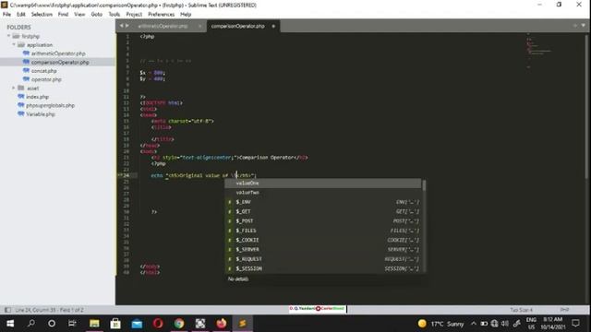Go to previous tab with left arrow
The image size is (591, 332).
[x=121, y=26]
